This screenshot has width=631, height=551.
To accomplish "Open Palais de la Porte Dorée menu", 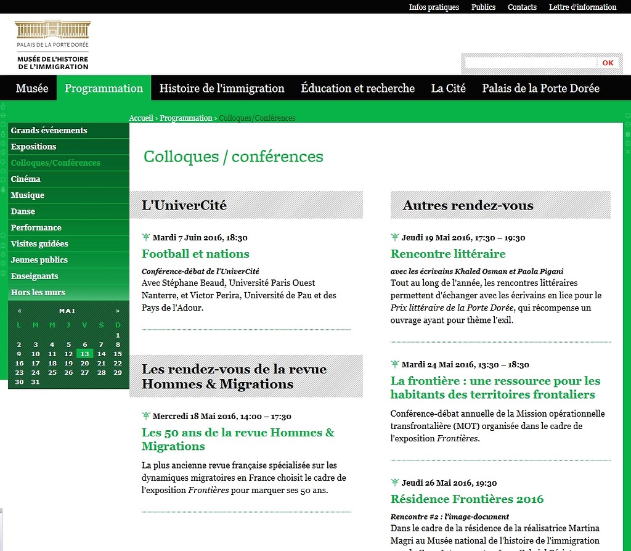I will (541, 88).
